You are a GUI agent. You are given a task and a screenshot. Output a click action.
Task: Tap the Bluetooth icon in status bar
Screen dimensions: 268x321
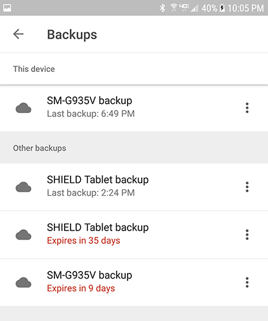[x=162, y=8]
